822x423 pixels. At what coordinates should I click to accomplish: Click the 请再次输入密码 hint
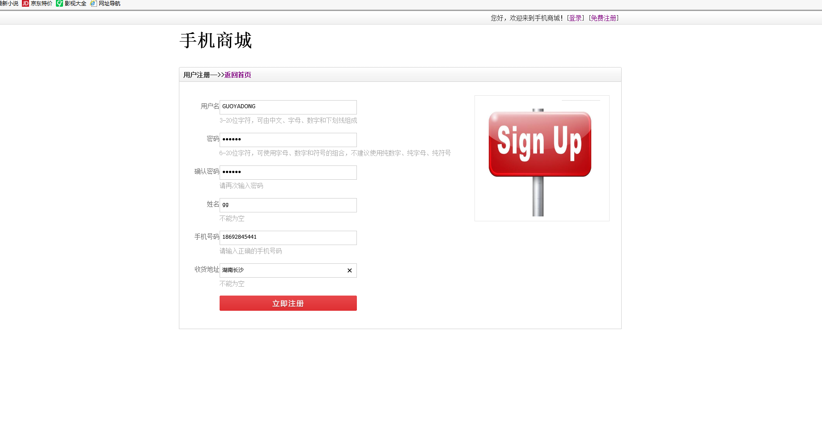click(242, 186)
